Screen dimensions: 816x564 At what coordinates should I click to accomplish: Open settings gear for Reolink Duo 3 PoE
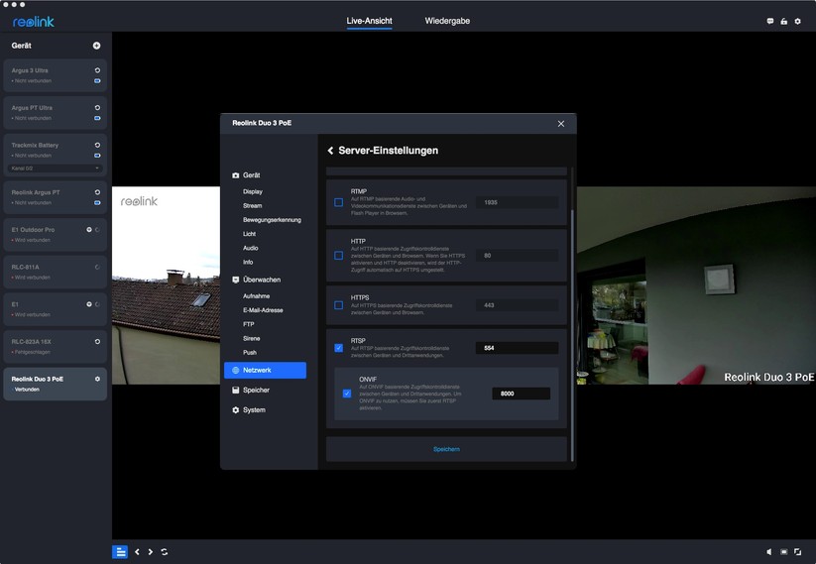pos(97,379)
